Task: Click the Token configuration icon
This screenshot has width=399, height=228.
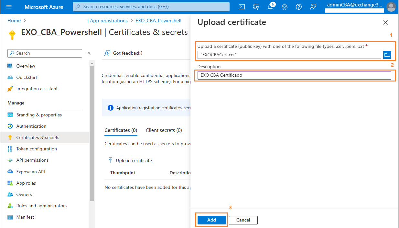Action: pos(10,149)
